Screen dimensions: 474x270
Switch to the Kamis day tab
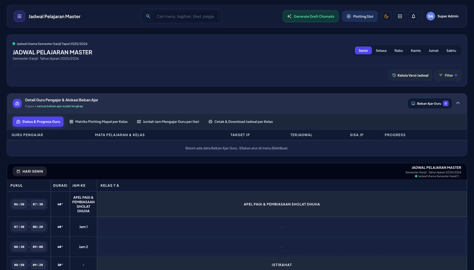pos(416,51)
